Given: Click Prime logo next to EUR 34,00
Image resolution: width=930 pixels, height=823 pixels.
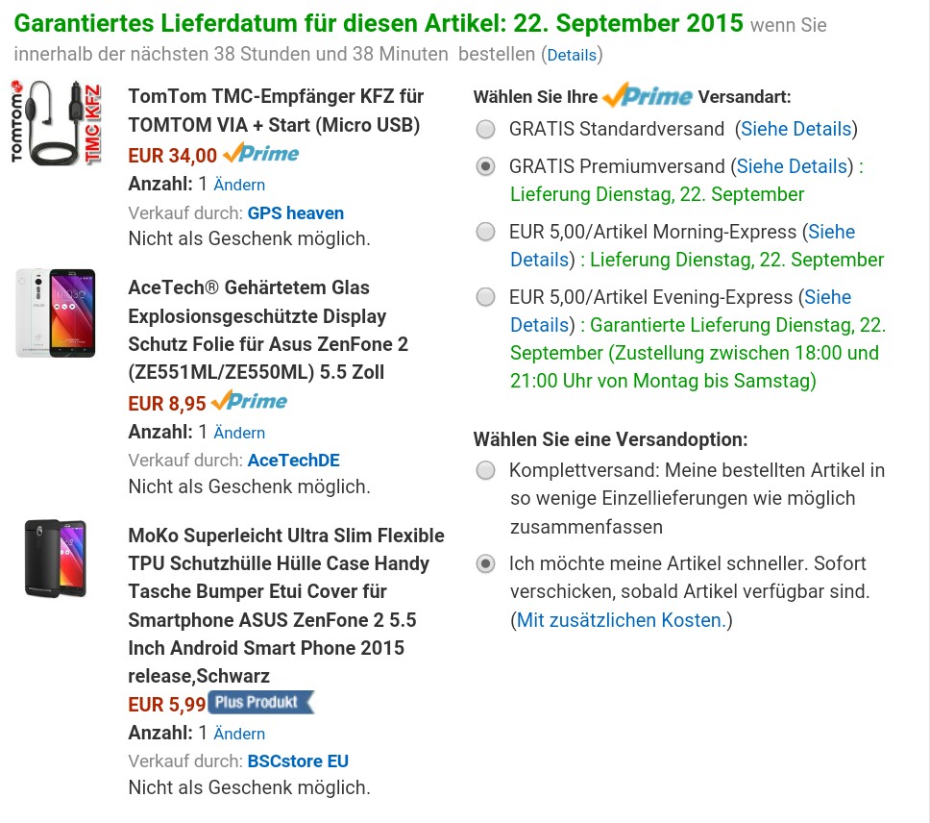Looking at the screenshot, I should (260, 154).
